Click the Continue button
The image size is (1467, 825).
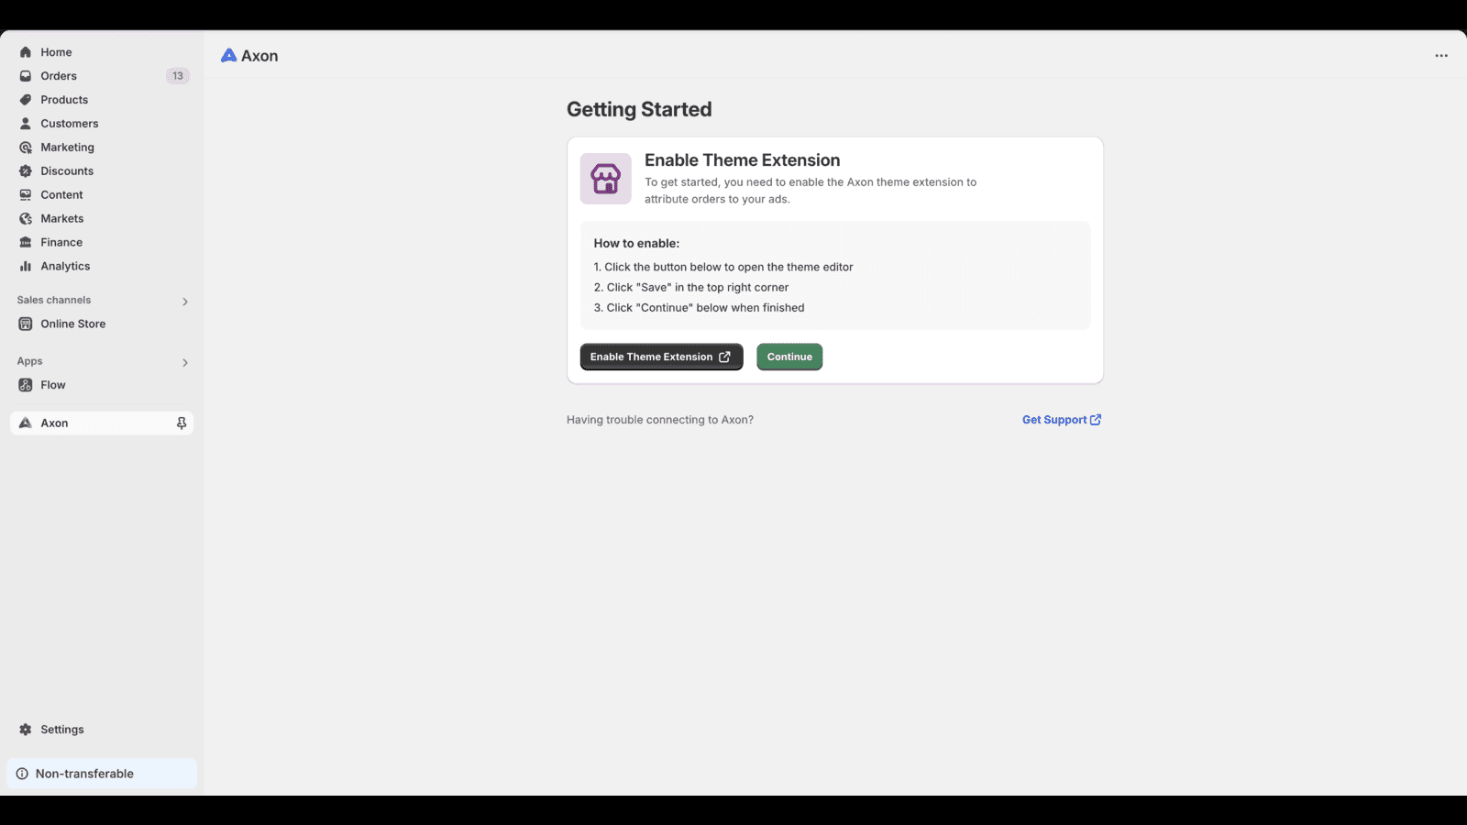coord(789,357)
